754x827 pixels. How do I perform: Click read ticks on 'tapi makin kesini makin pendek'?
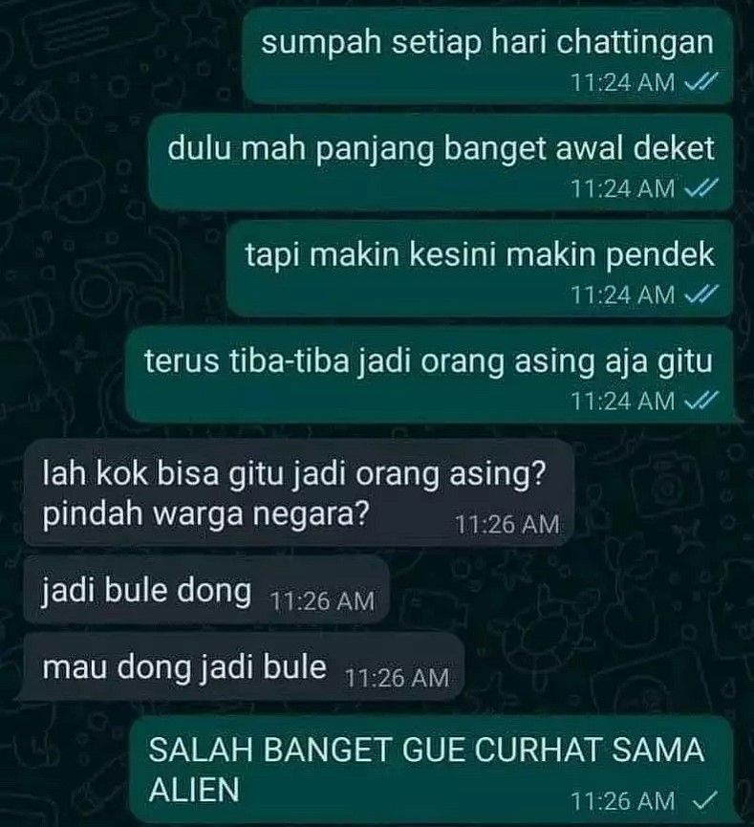700,294
